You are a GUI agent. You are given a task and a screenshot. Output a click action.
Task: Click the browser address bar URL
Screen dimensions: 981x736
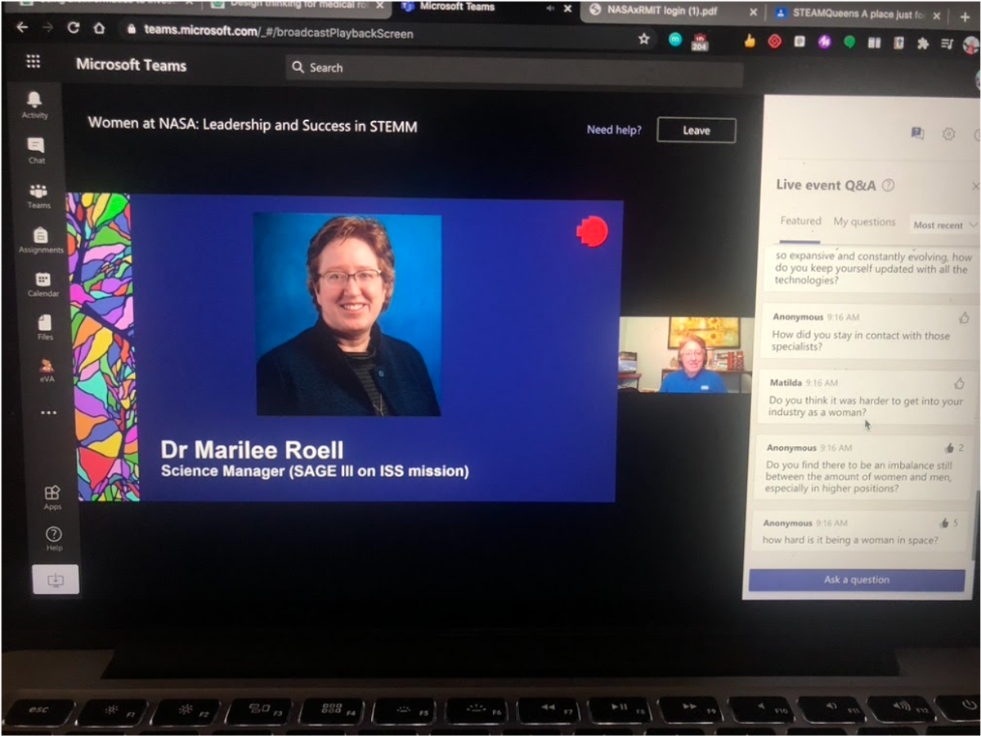tap(279, 31)
